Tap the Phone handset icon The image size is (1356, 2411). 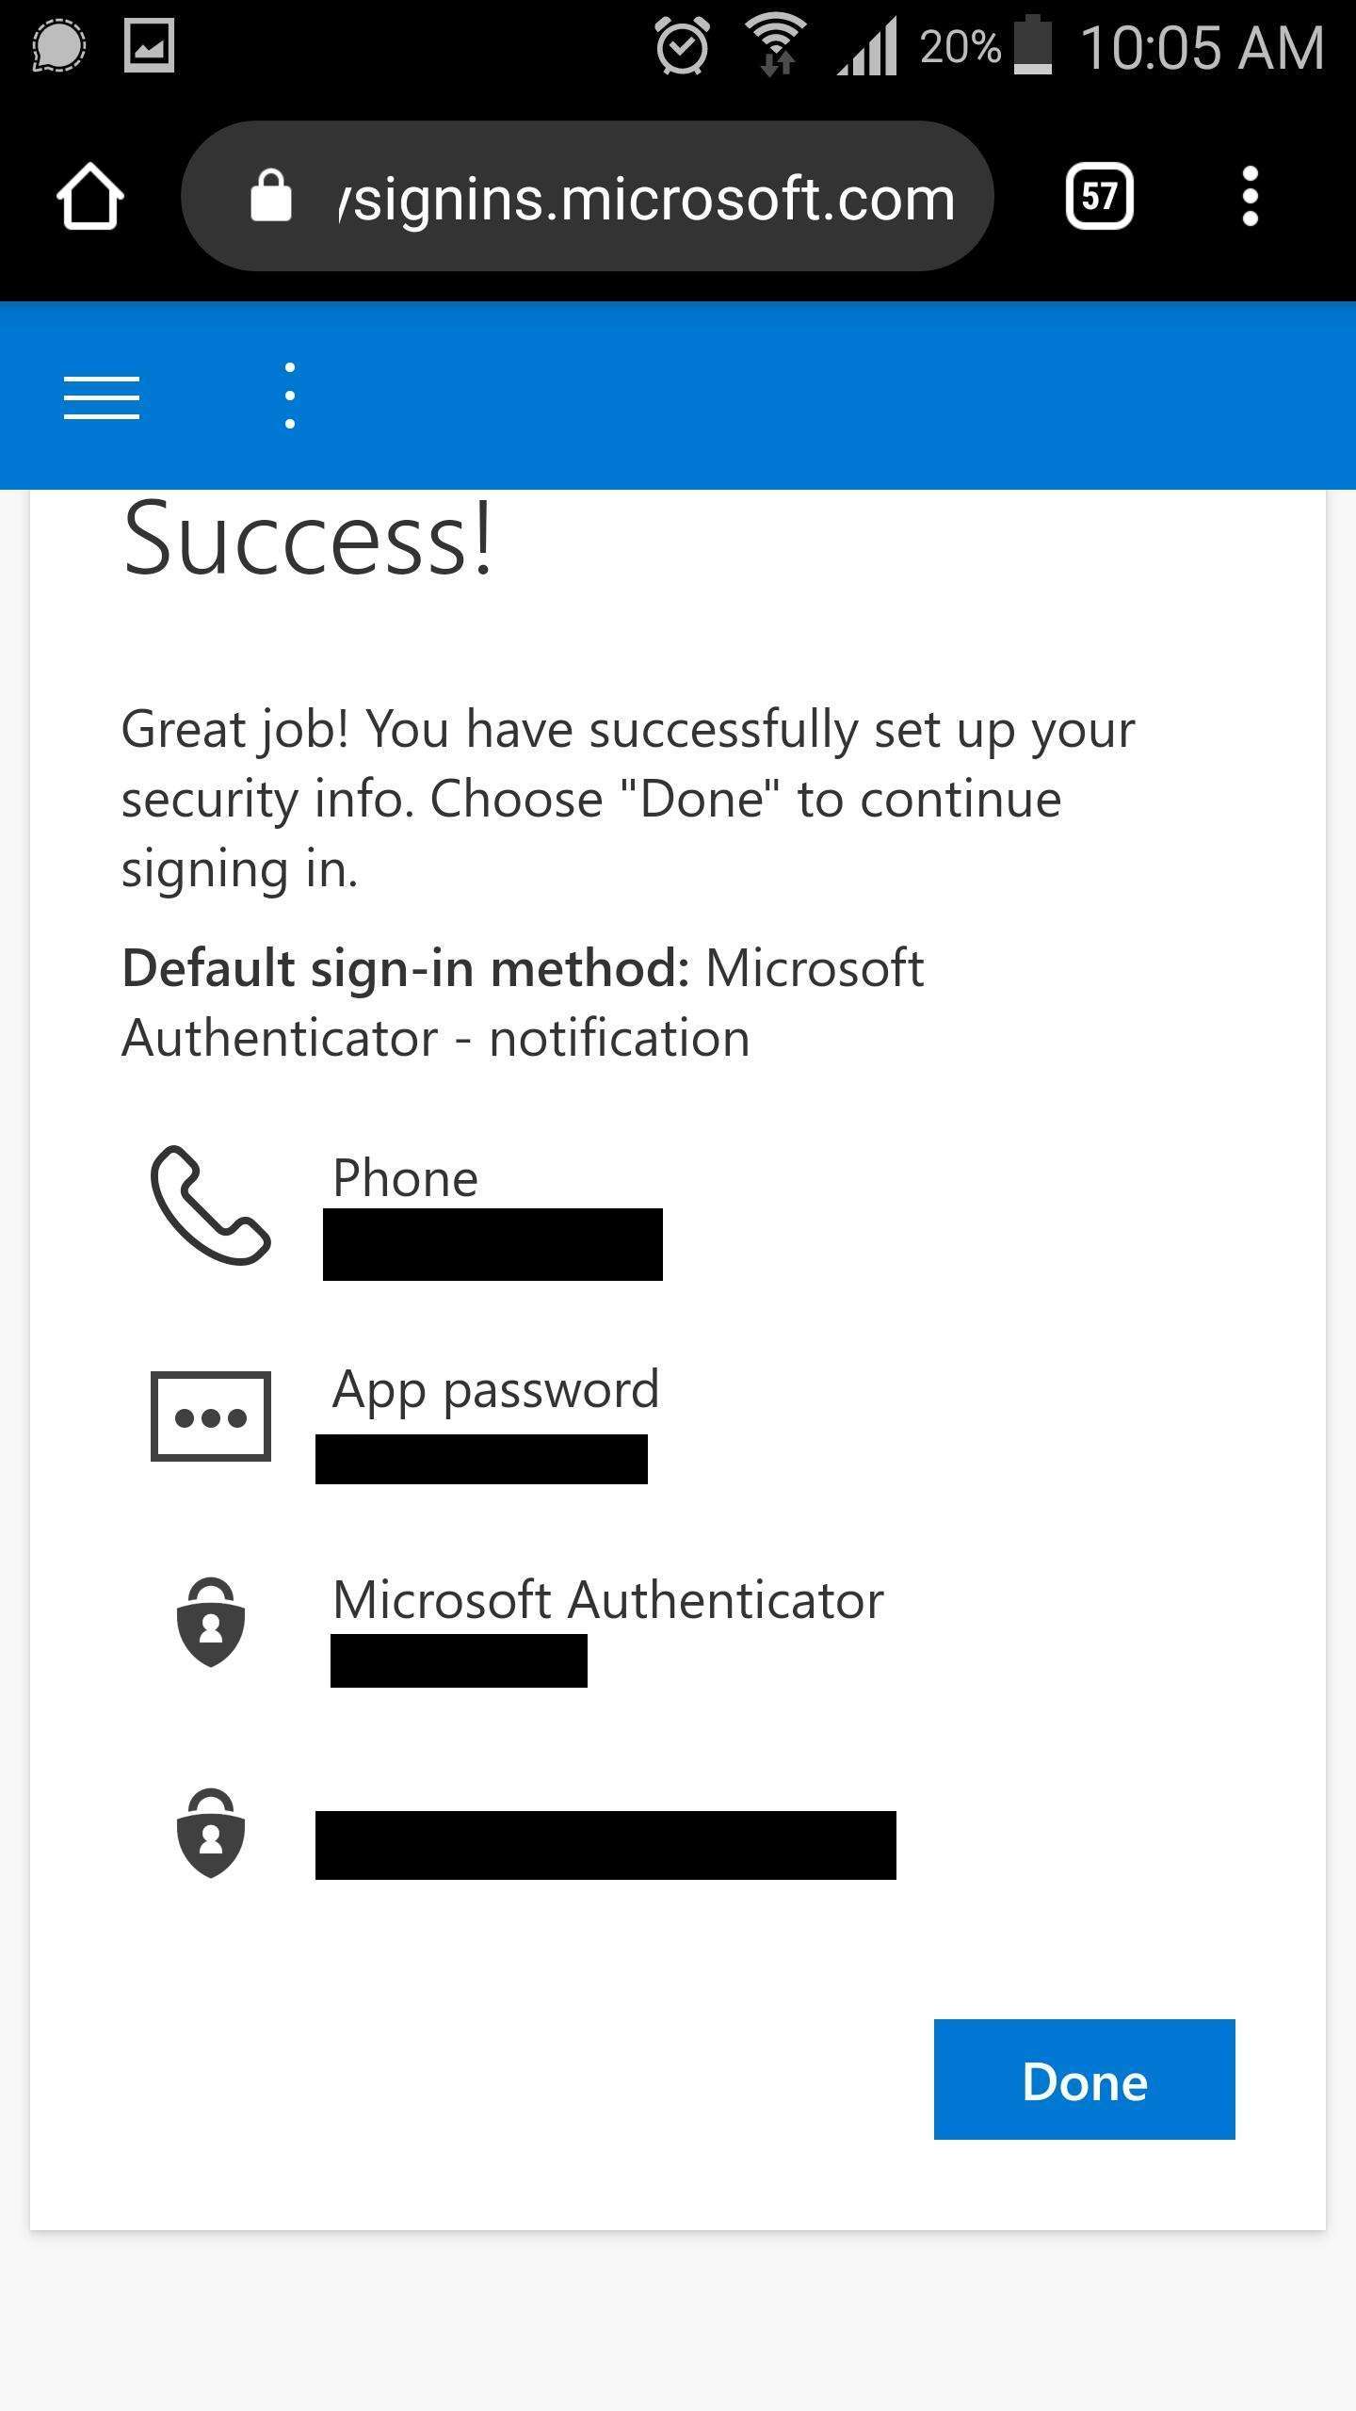pyautogui.click(x=210, y=1205)
